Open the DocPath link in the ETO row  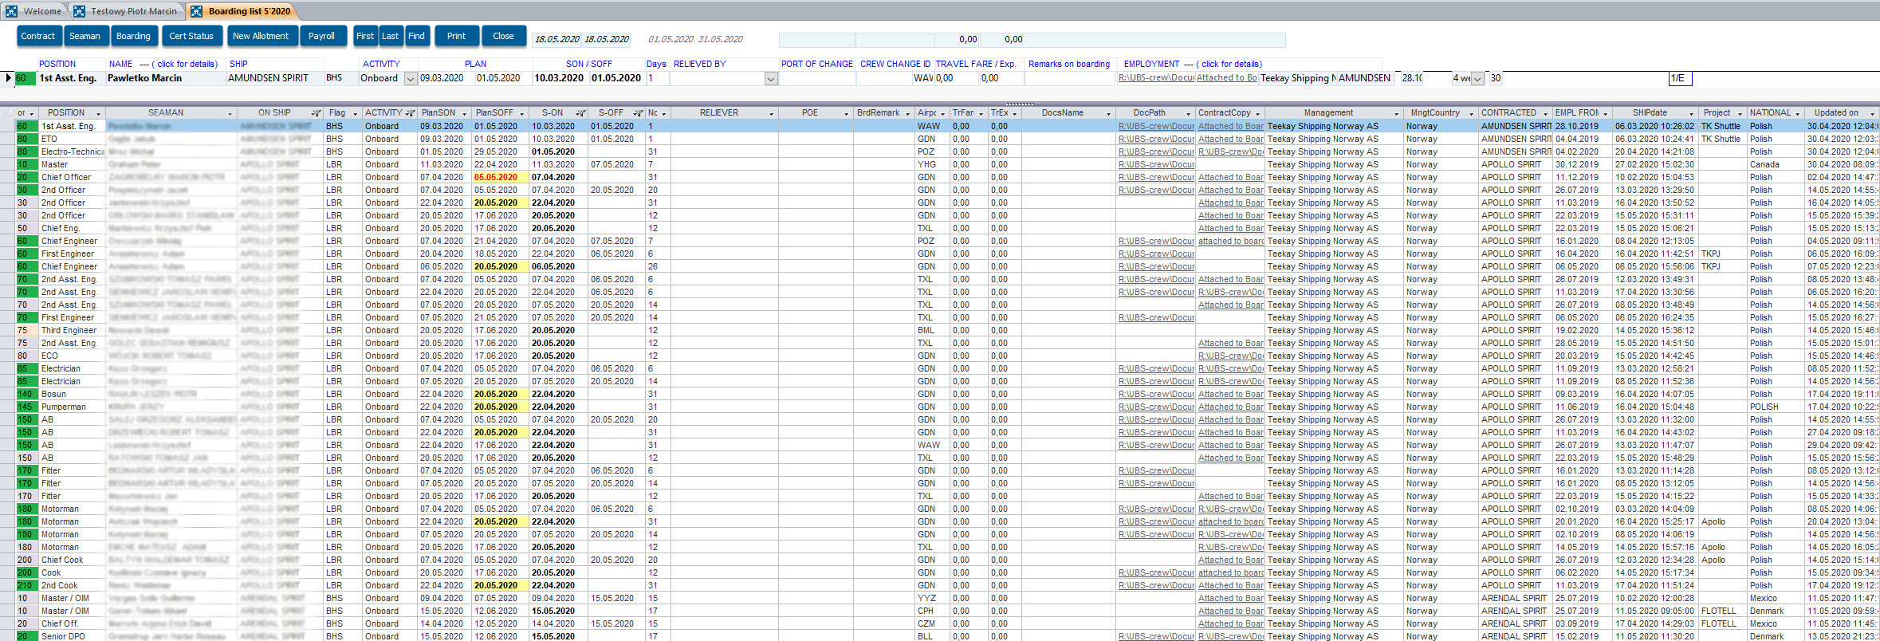tap(1156, 139)
